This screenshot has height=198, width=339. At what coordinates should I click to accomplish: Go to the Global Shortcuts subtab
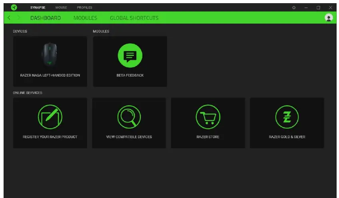(x=134, y=18)
